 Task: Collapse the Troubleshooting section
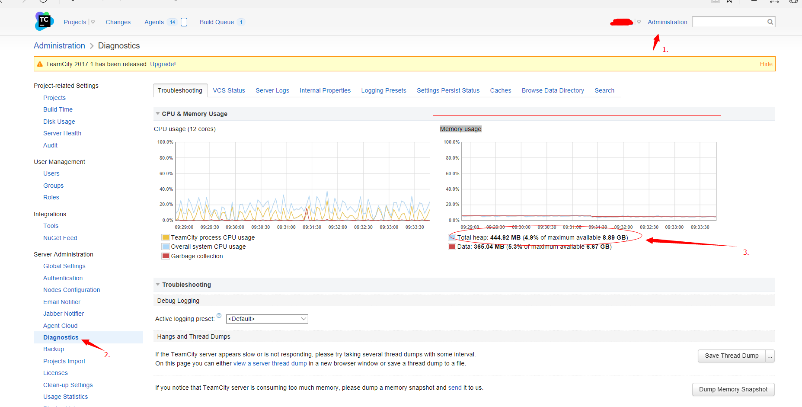[x=158, y=285]
